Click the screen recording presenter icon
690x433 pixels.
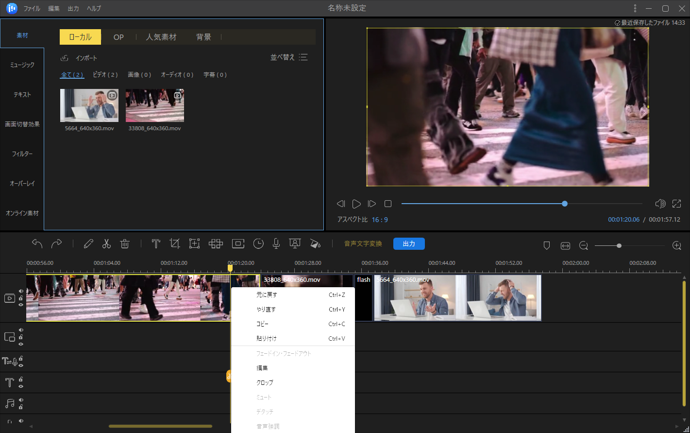294,243
